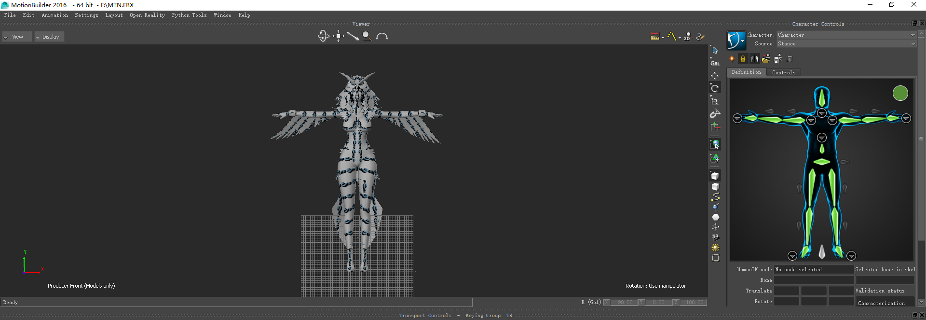
Task: Click the Rotate tool in the side toolbar
Action: point(715,88)
